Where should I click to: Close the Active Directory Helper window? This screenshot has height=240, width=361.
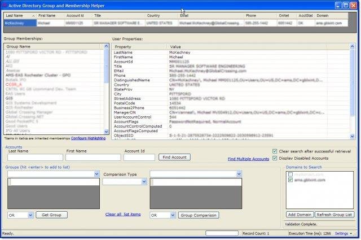tap(353, 5)
